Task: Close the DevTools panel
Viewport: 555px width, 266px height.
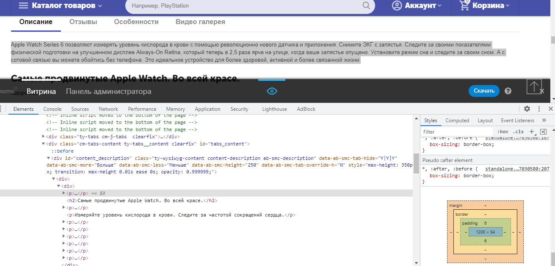Action: pyautogui.click(x=550, y=109)
